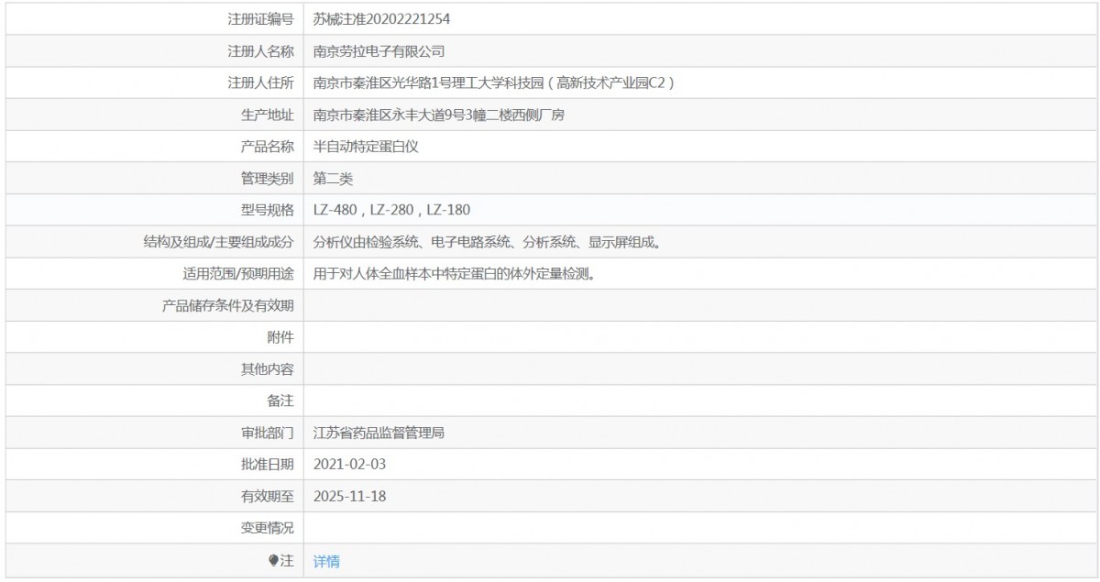Click the 注册证编号 label

coord(260,18)
